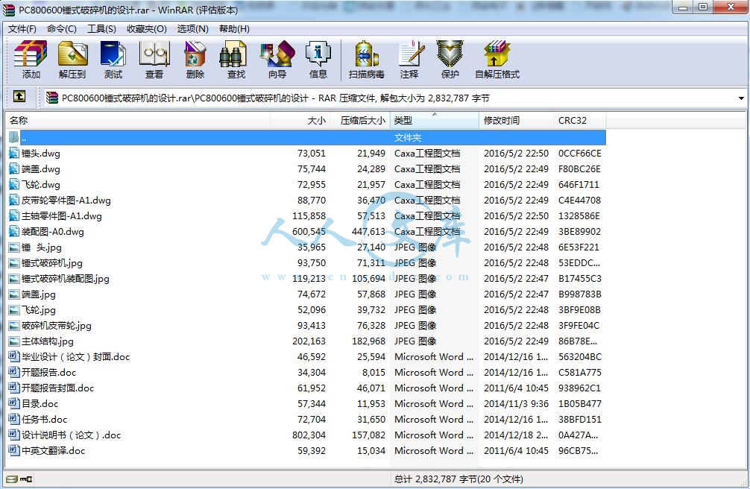This screenshot has height=489, width=750.
Task: Select 锤式破碎机装配图.jpg file
Action: (306, 279)
